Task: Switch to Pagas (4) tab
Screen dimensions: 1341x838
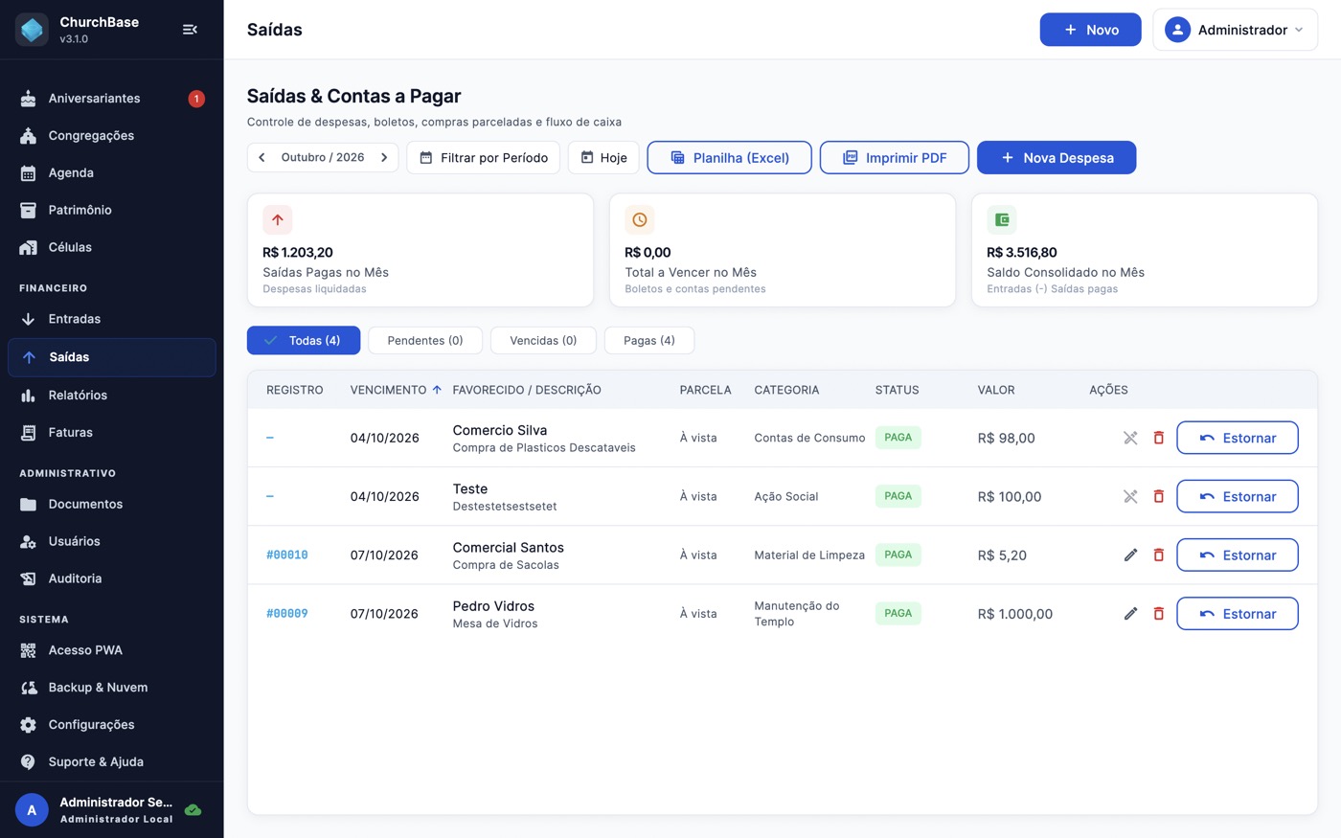Action: click(x=649, y=340)
